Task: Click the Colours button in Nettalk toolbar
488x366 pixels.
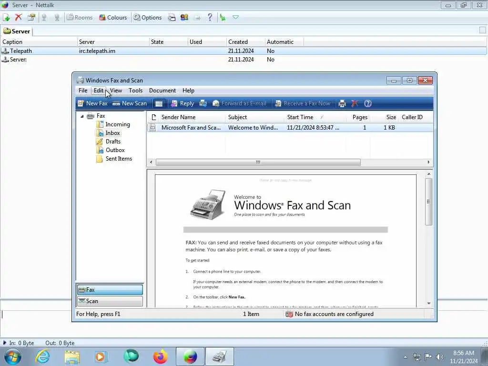Action: [x=112, y=18]
